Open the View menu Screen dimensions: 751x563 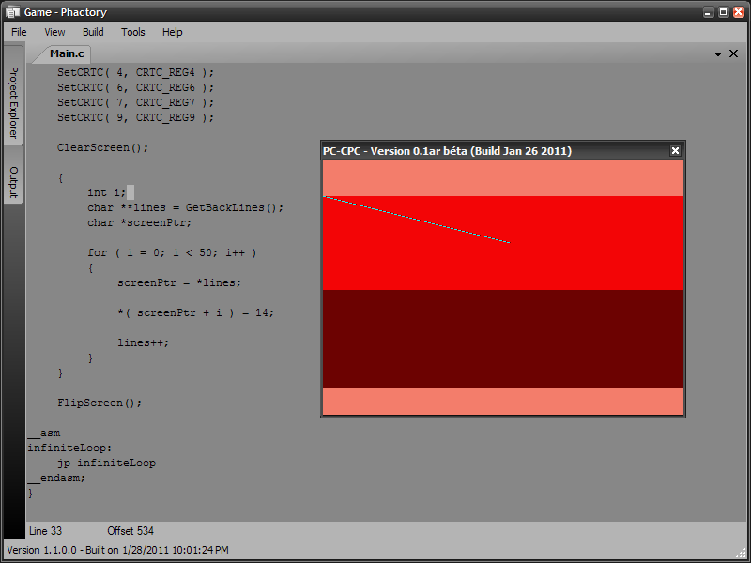coord(54,32)
